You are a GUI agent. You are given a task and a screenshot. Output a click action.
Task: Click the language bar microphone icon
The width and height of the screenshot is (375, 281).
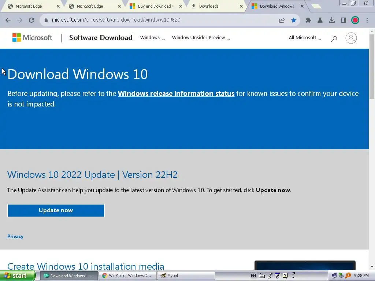[x=270, y=276]
